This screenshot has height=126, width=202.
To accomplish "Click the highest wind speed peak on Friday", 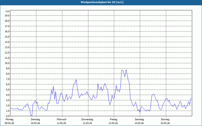I will (126, 70).
